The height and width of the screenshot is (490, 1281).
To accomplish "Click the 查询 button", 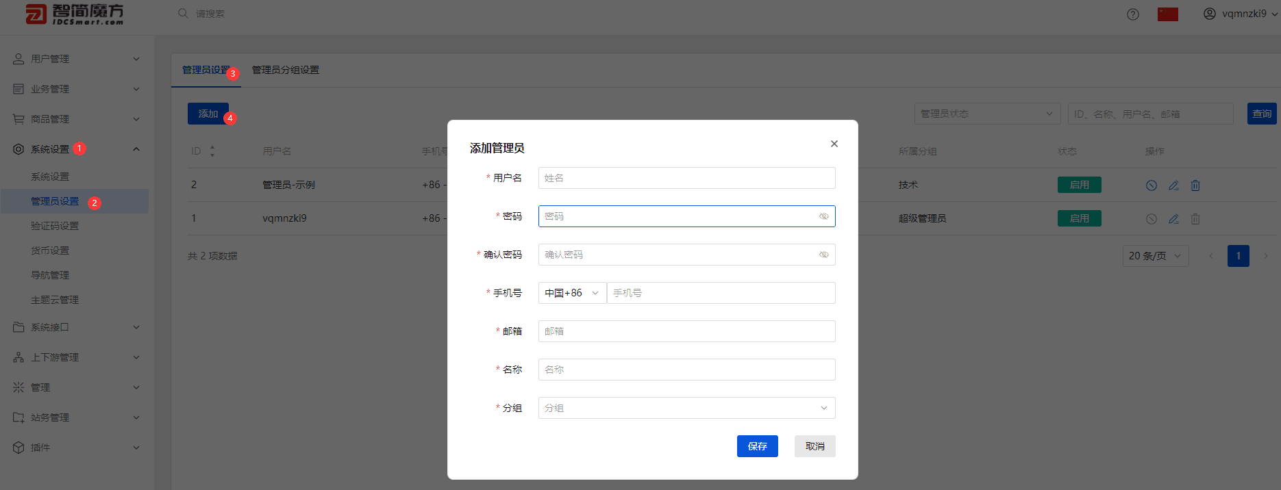I will [x=1262, y=114].
